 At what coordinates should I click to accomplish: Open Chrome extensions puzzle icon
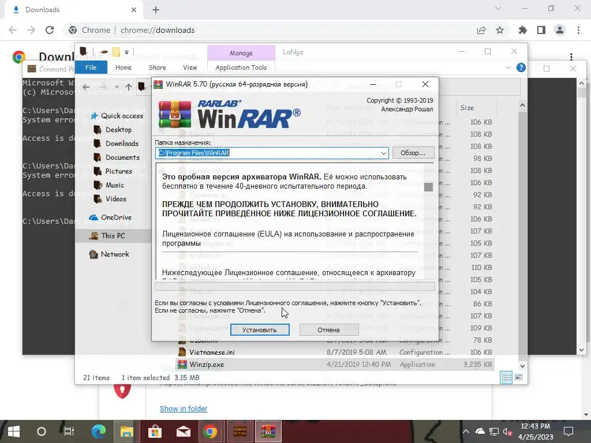pos(523,30)
